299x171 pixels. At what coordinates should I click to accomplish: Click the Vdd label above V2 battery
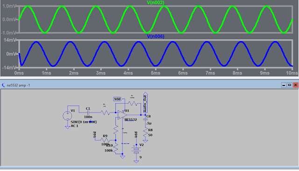[136, 135]
